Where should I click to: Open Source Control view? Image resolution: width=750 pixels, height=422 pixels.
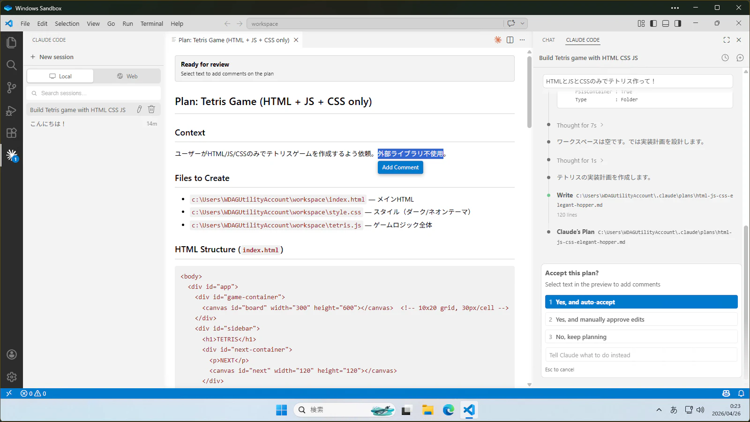pos(12,88)
